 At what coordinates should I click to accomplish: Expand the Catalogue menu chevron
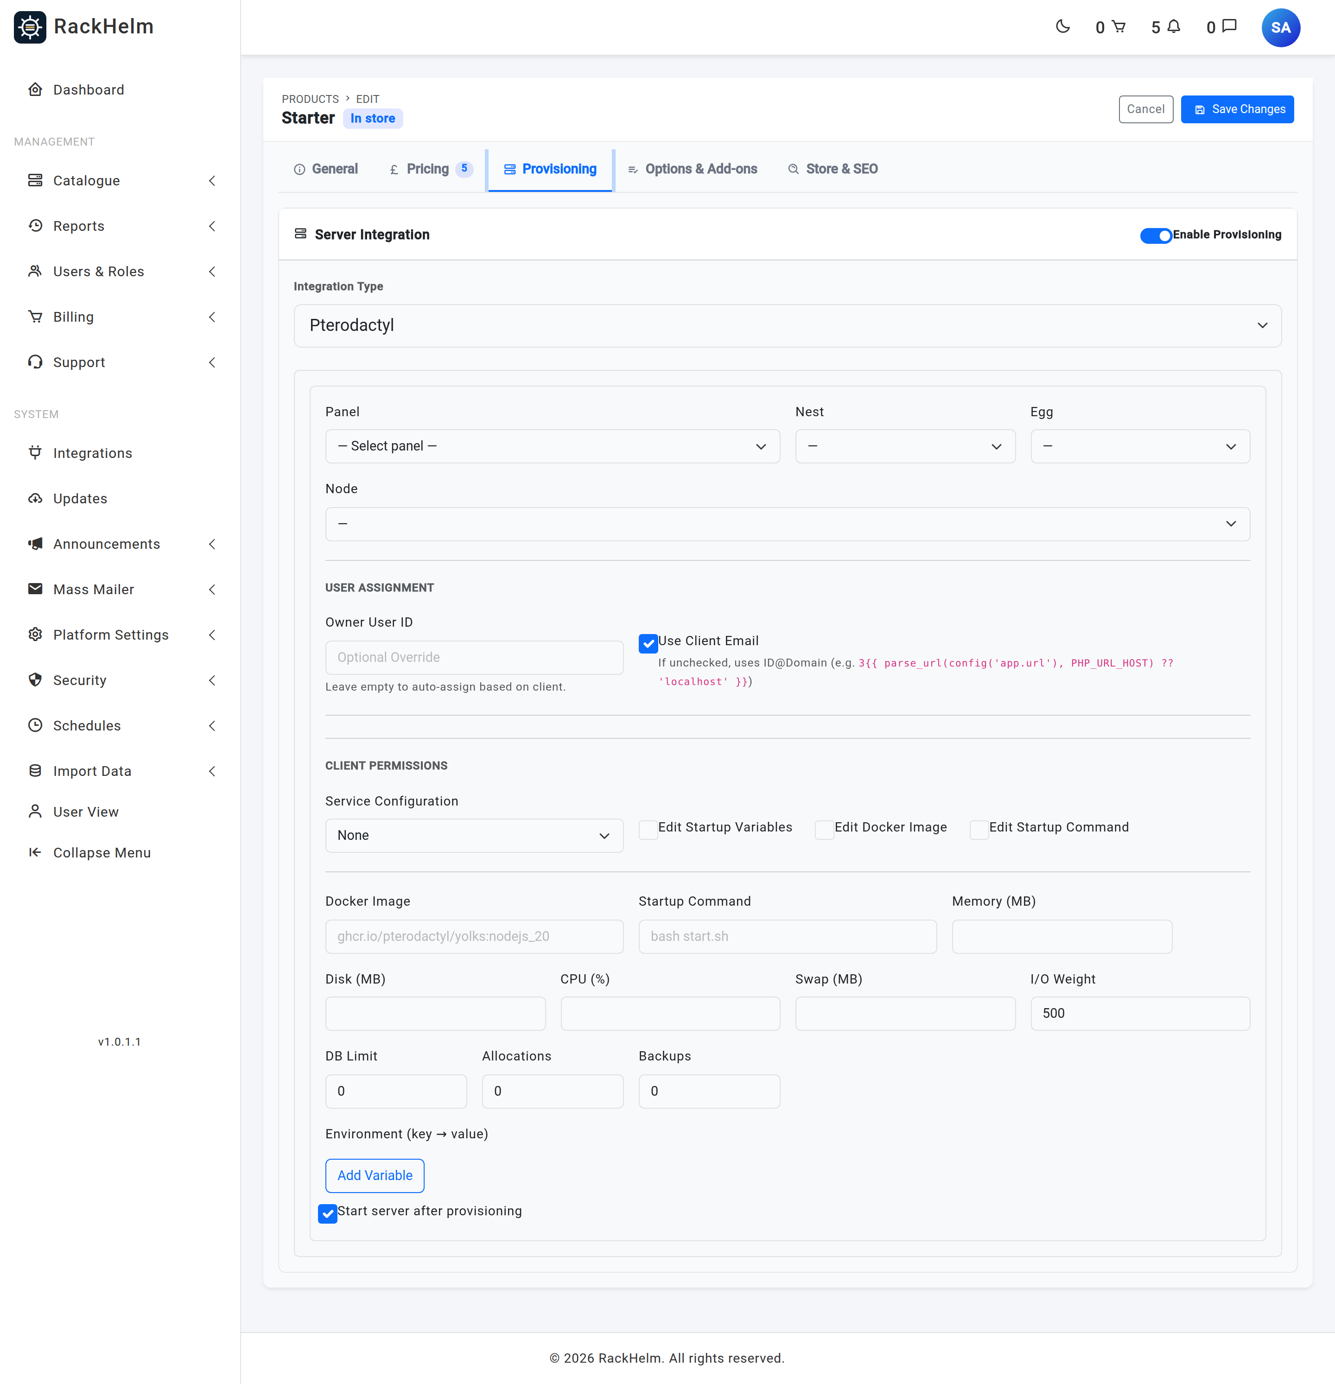click(212, 181)
